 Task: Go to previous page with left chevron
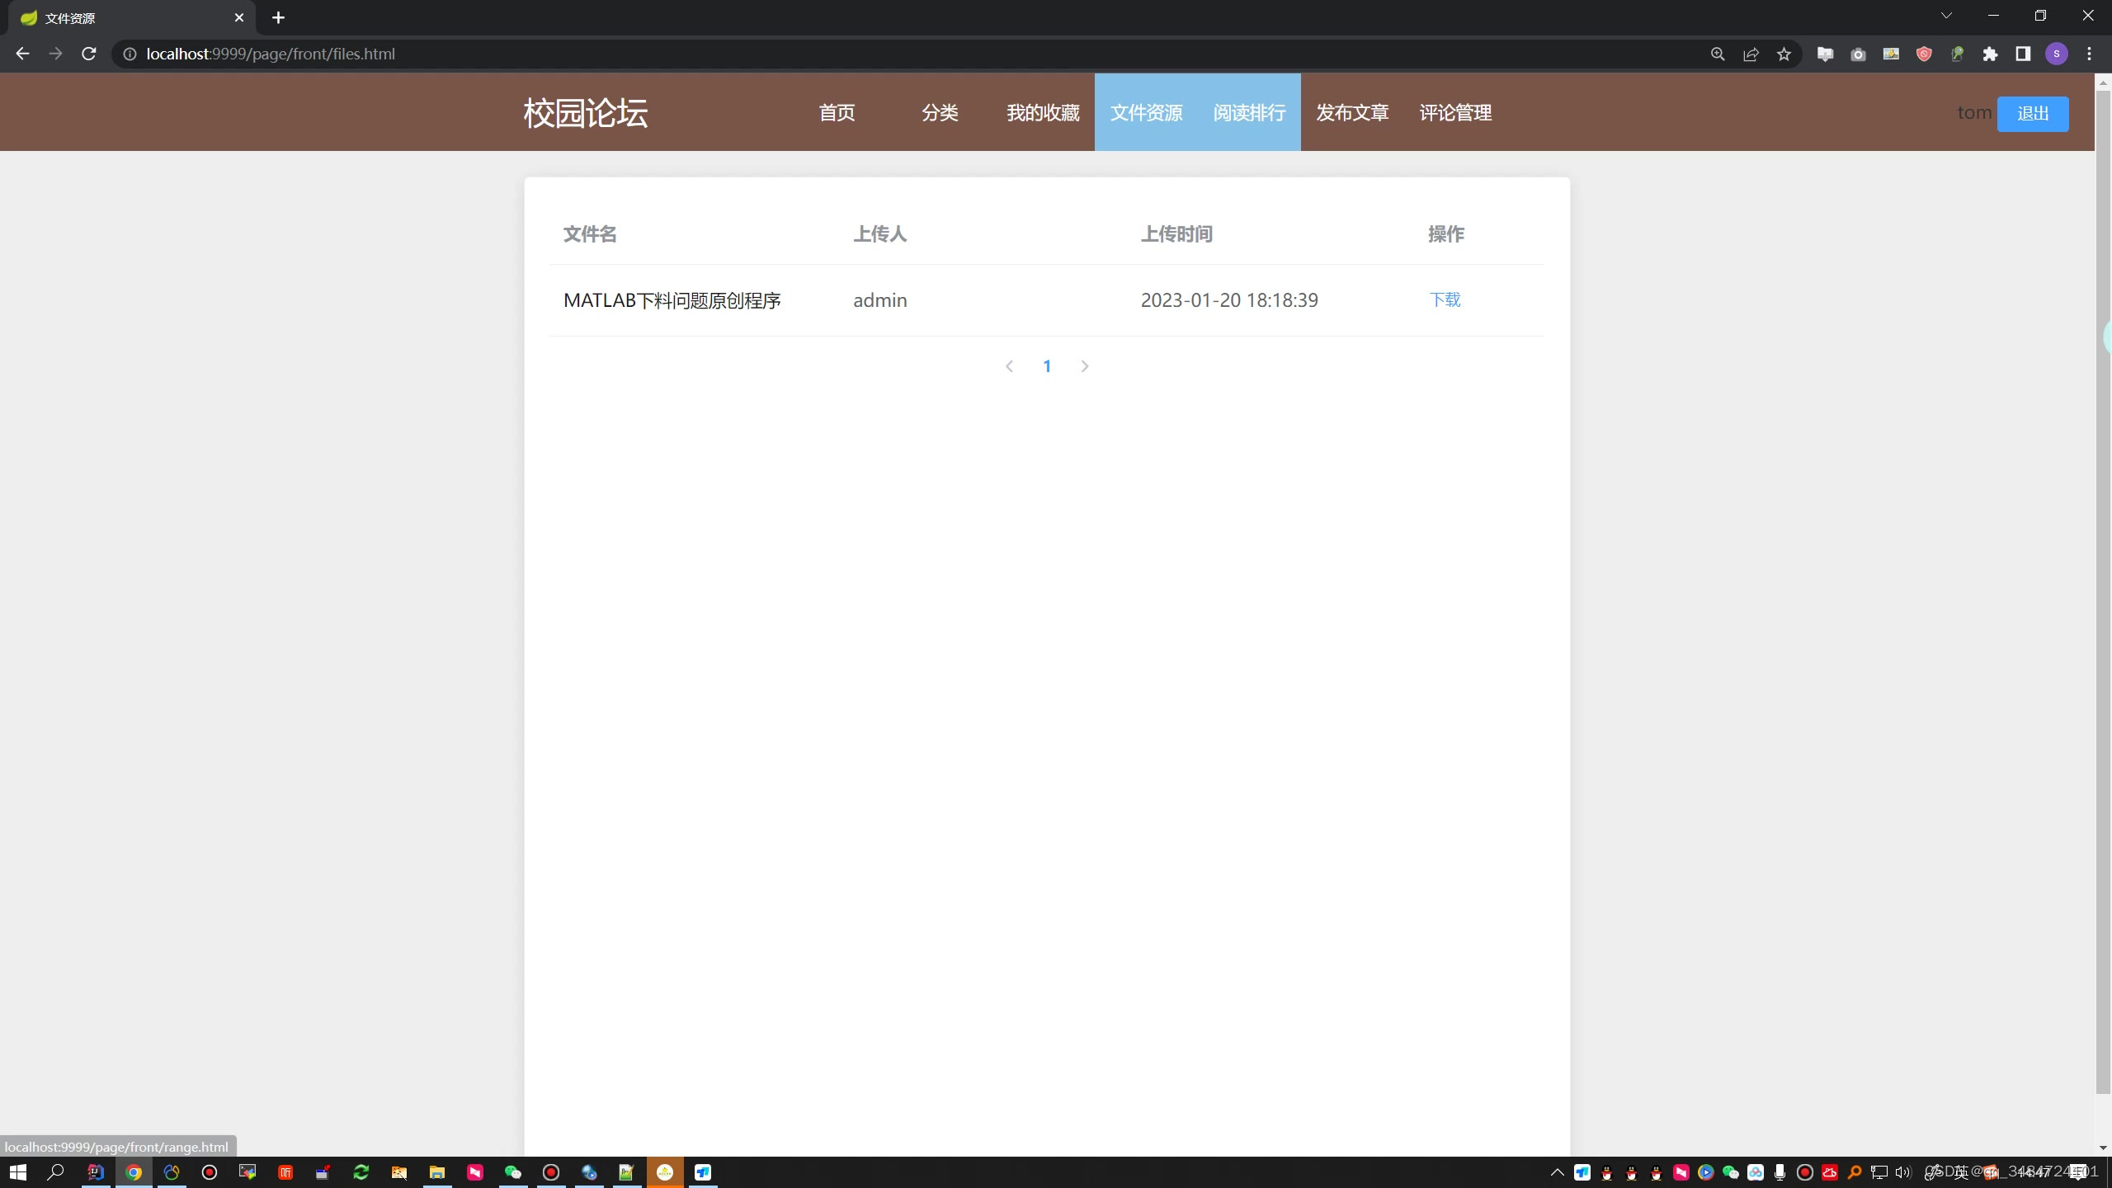1009,366
